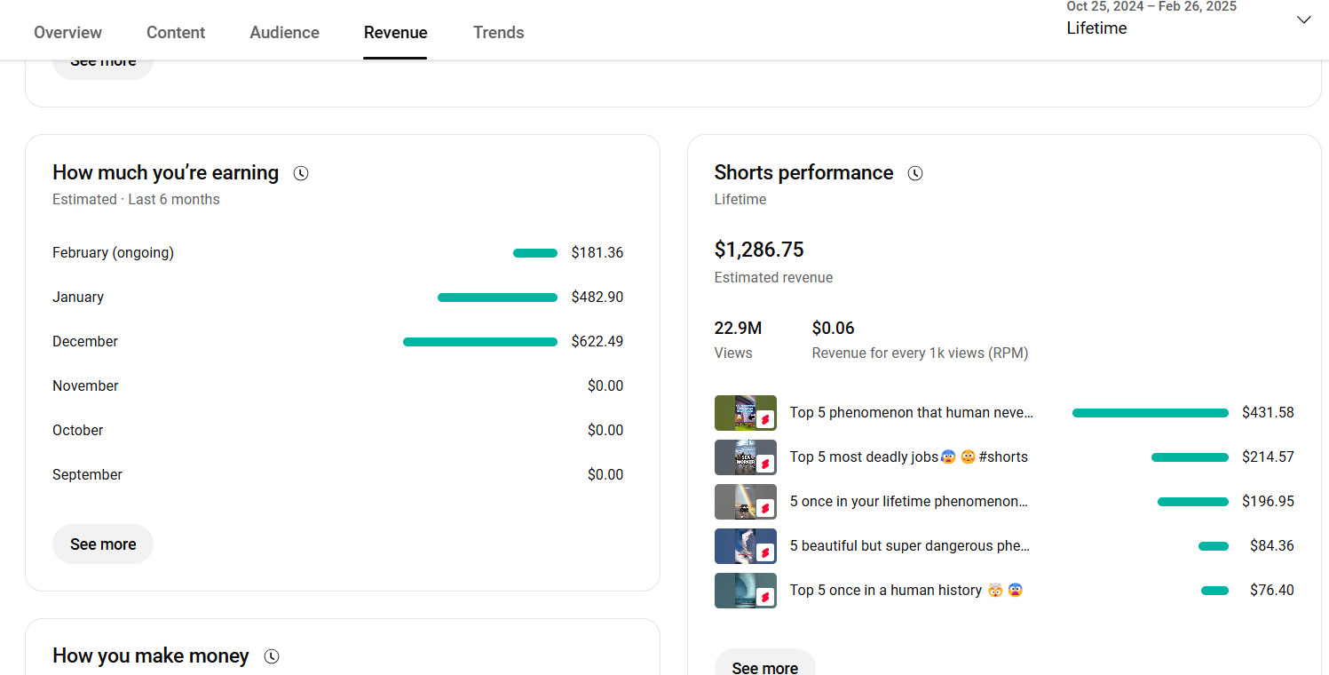Click the $0.06 RPM figure
The image size is (1329, 675).
[833, 329]
